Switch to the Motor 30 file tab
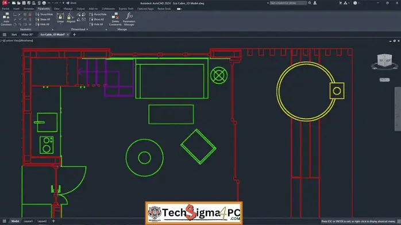 point(27,34)
